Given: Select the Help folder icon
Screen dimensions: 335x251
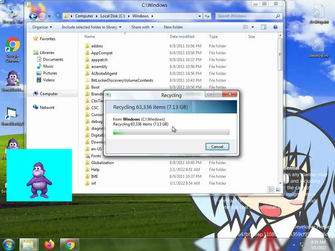Looking at the screenshot, I should click(87, 170).
